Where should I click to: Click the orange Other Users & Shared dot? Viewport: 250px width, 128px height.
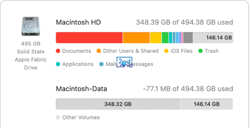click(99, 51)
